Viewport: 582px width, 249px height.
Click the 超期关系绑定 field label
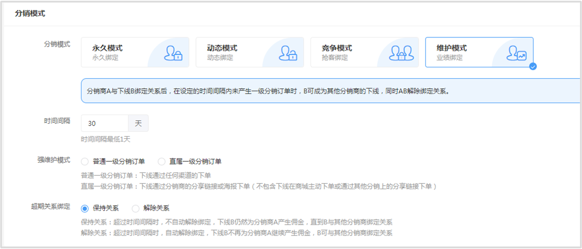point(50,207)
